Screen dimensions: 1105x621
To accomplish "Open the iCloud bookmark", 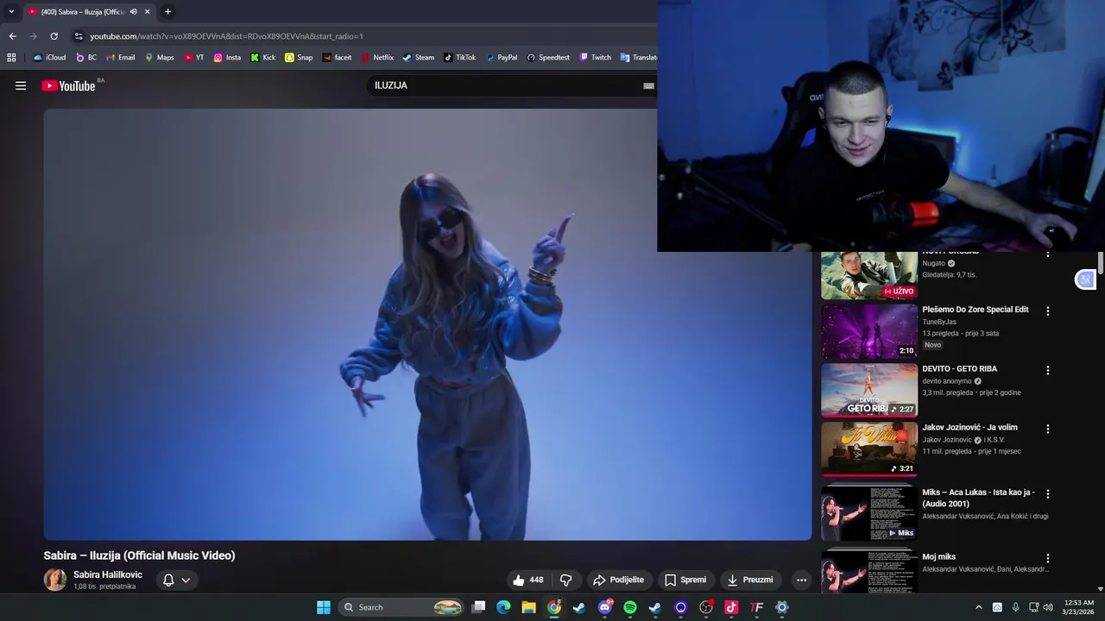I will coord(49,58).
